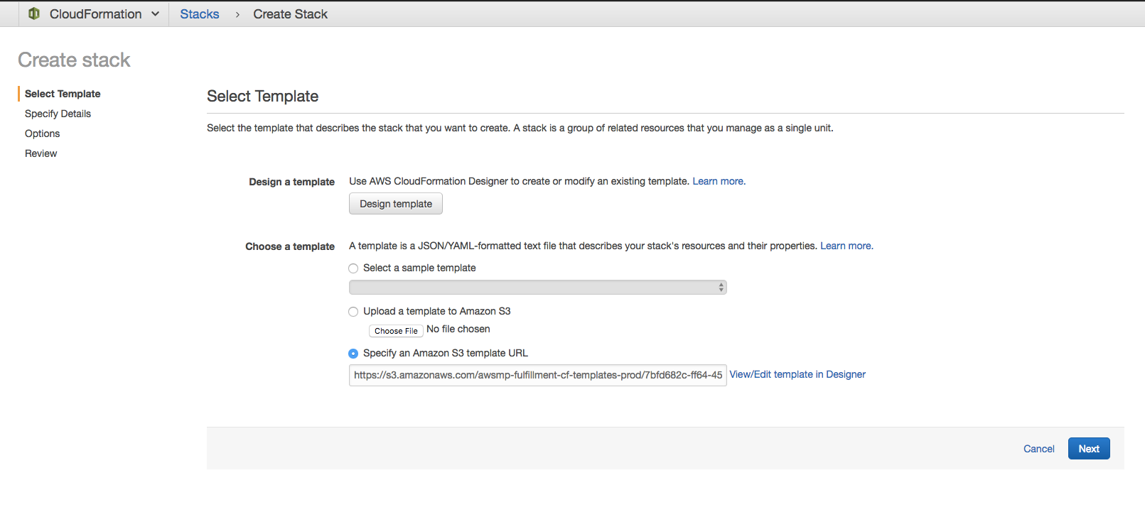
Task: Proceed with the Next button
Action: tap(1089, 449)
